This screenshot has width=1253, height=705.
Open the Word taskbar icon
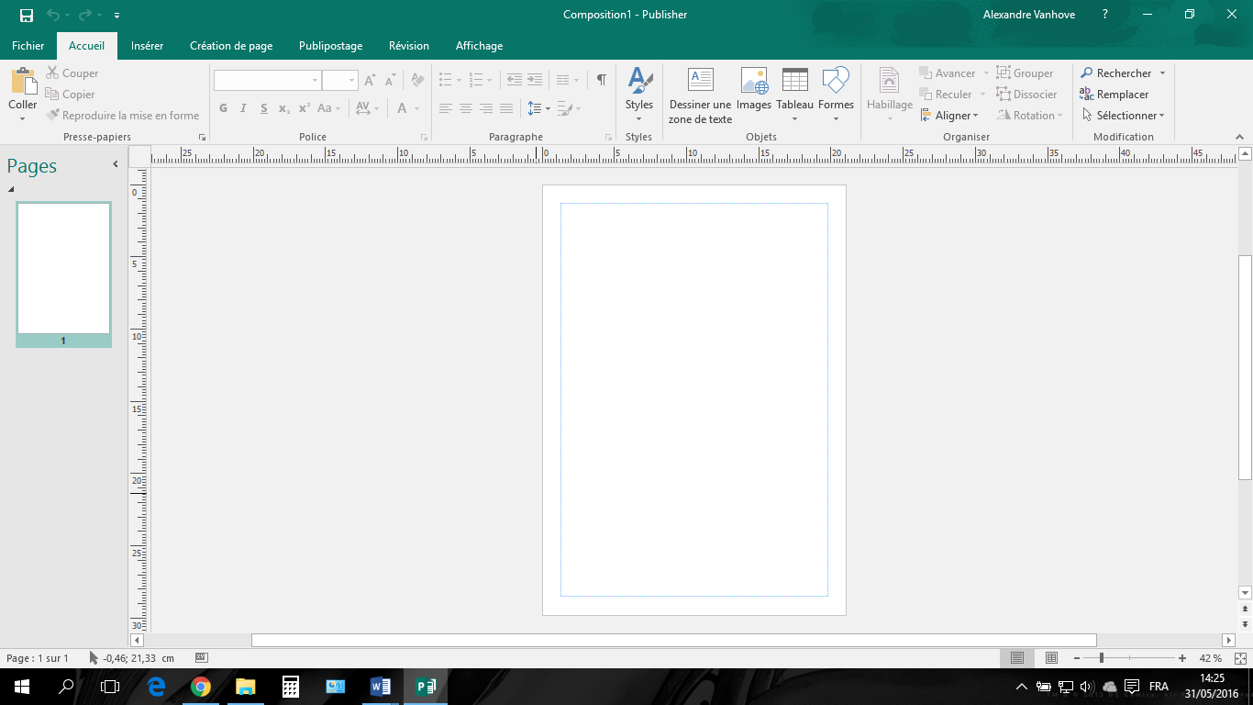380,686
